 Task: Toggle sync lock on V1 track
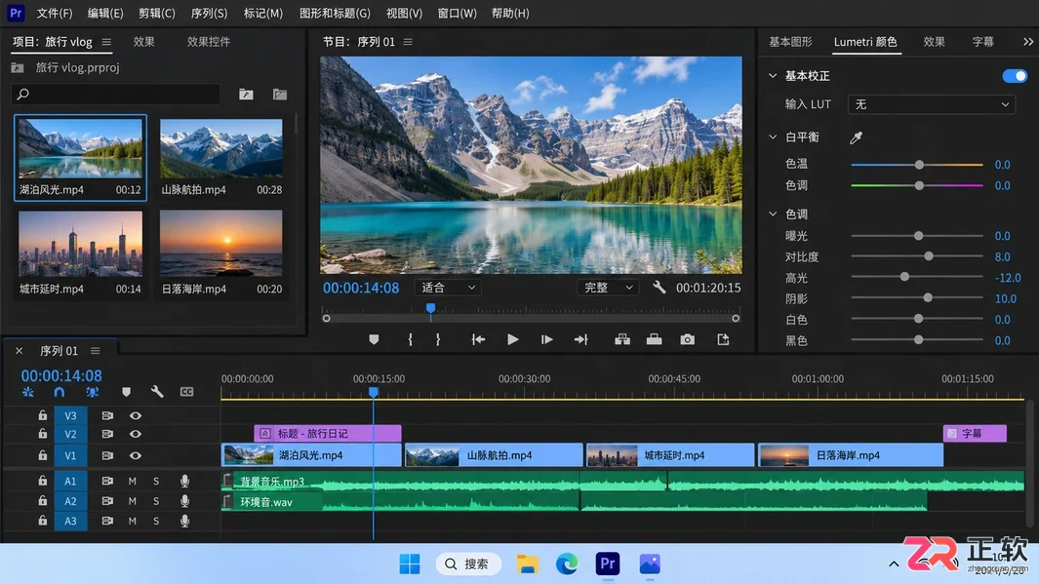click(x=106, y=455)
